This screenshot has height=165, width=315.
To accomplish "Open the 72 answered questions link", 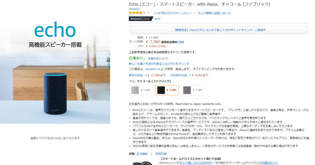I will [x=214, y=13].
